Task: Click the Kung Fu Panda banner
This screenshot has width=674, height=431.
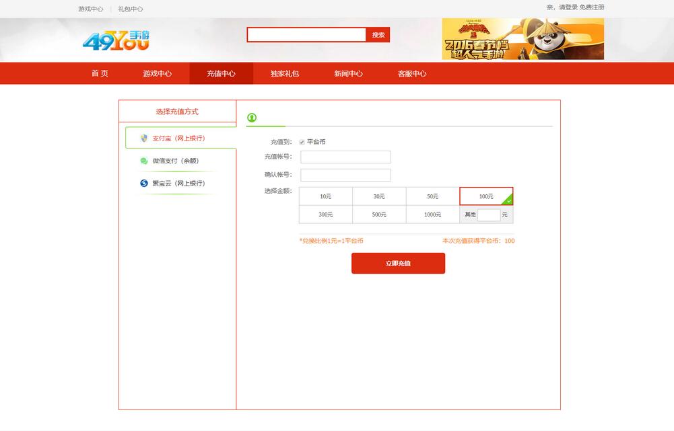Action: (x=523, y=39)
